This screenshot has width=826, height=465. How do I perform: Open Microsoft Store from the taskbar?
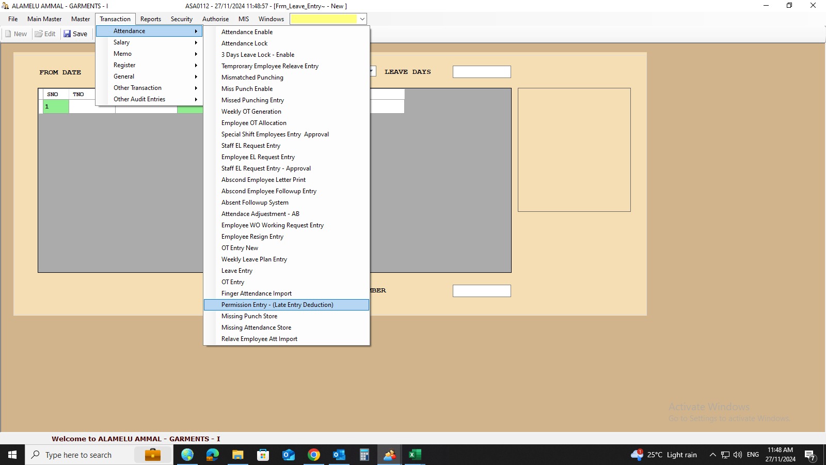pyautogui.click(x=263, y=455)
